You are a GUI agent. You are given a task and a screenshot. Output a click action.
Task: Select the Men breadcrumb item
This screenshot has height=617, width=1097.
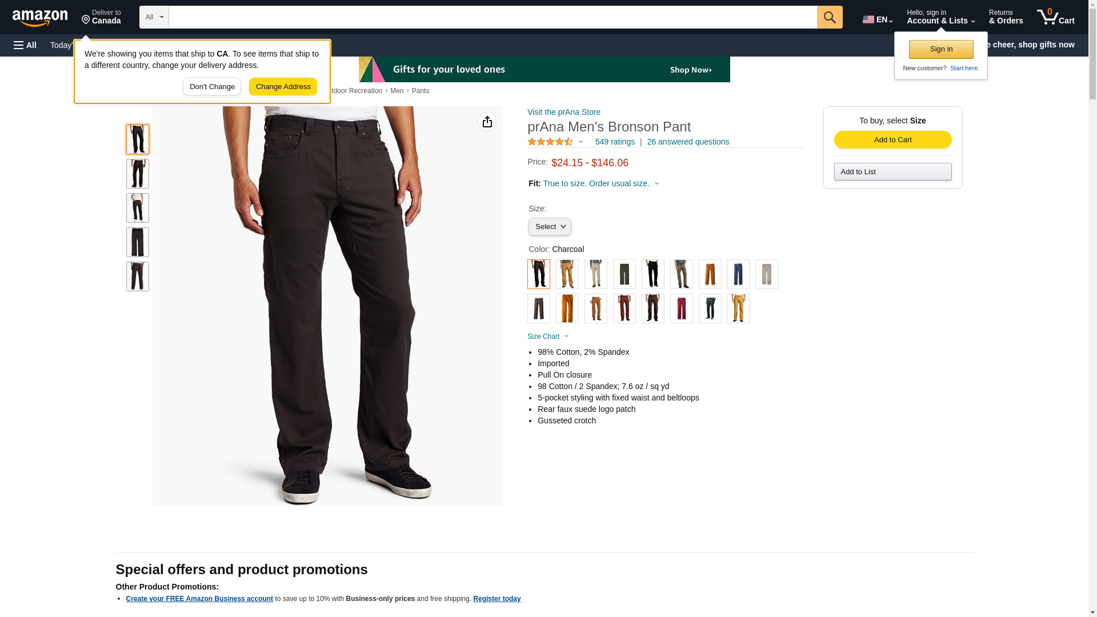click(397, 91)
